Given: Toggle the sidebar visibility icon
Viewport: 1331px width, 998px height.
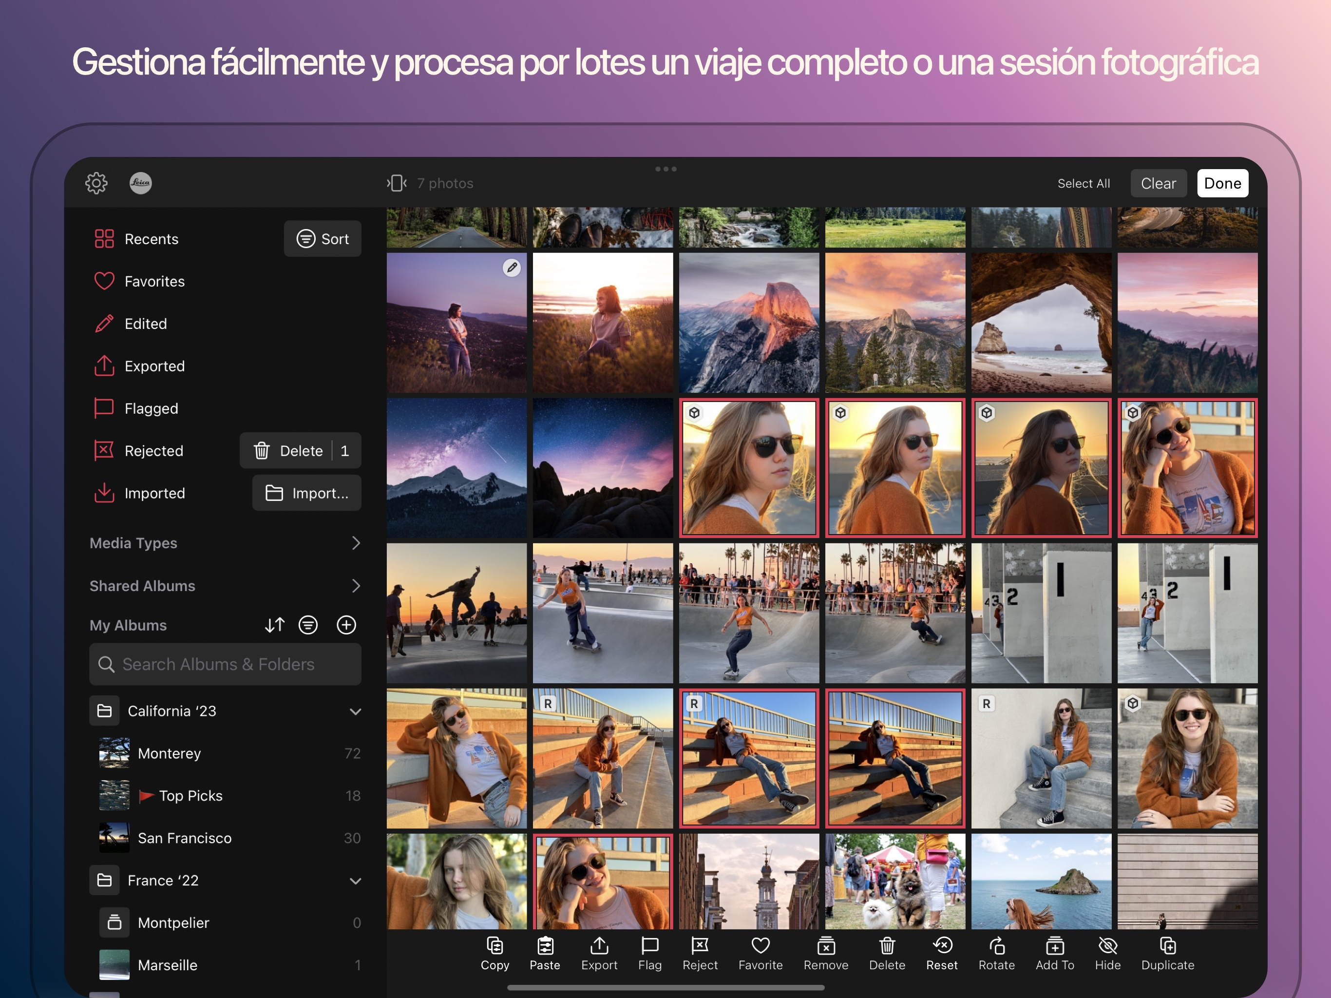Looking at the screenshot, I should click(397, 183).
